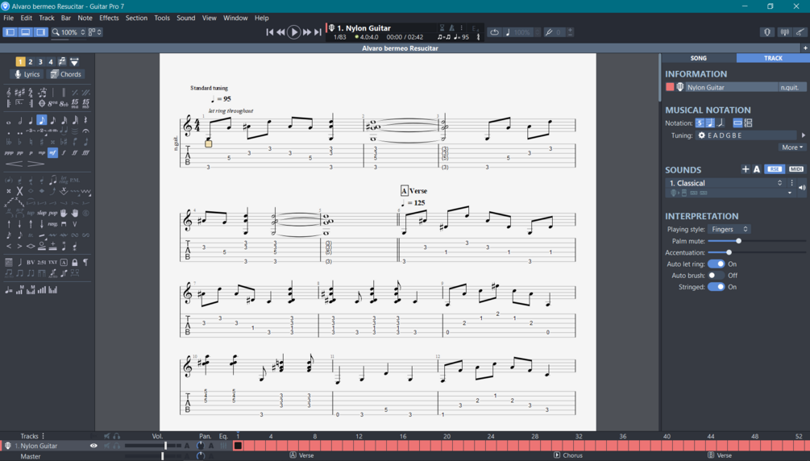Open the Chords panel

[65, 74]
